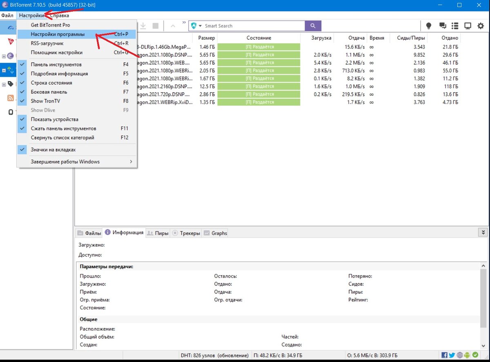490x362 pixels.
Task: Click the stop torrent square icon
Action: pyautogui.click(x=155, y=26)
